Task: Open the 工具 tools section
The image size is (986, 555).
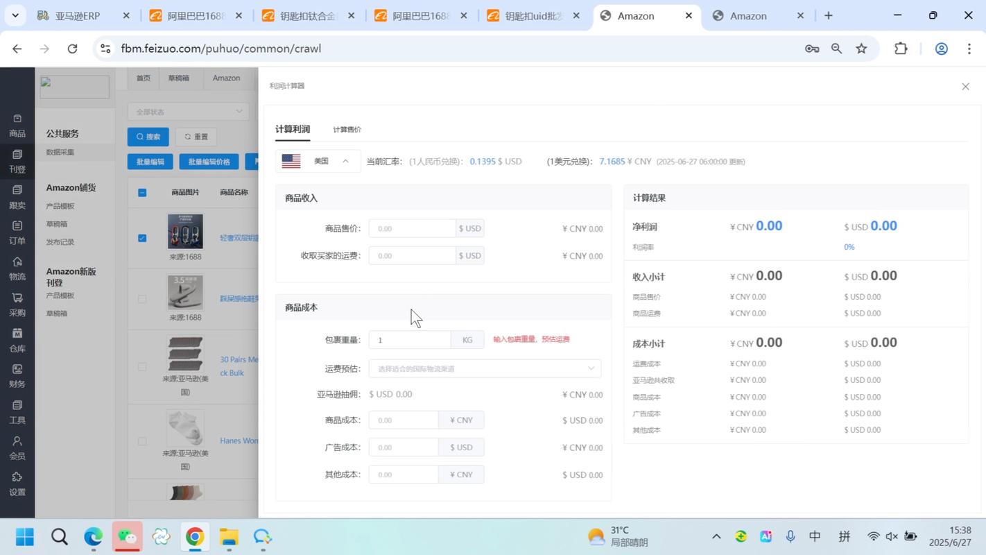Action: pyautogui.click(x=17, y=412)
